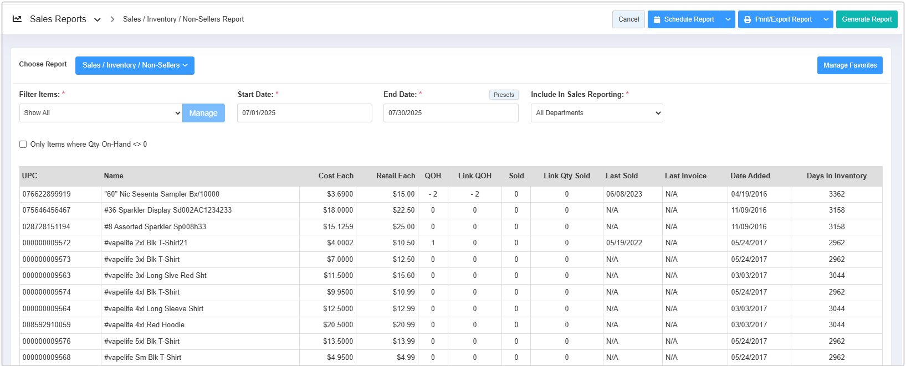The image size is (906, 366).
Task: Click the printer icon on Print/Export Report
Action: click(x=747, y=19)
